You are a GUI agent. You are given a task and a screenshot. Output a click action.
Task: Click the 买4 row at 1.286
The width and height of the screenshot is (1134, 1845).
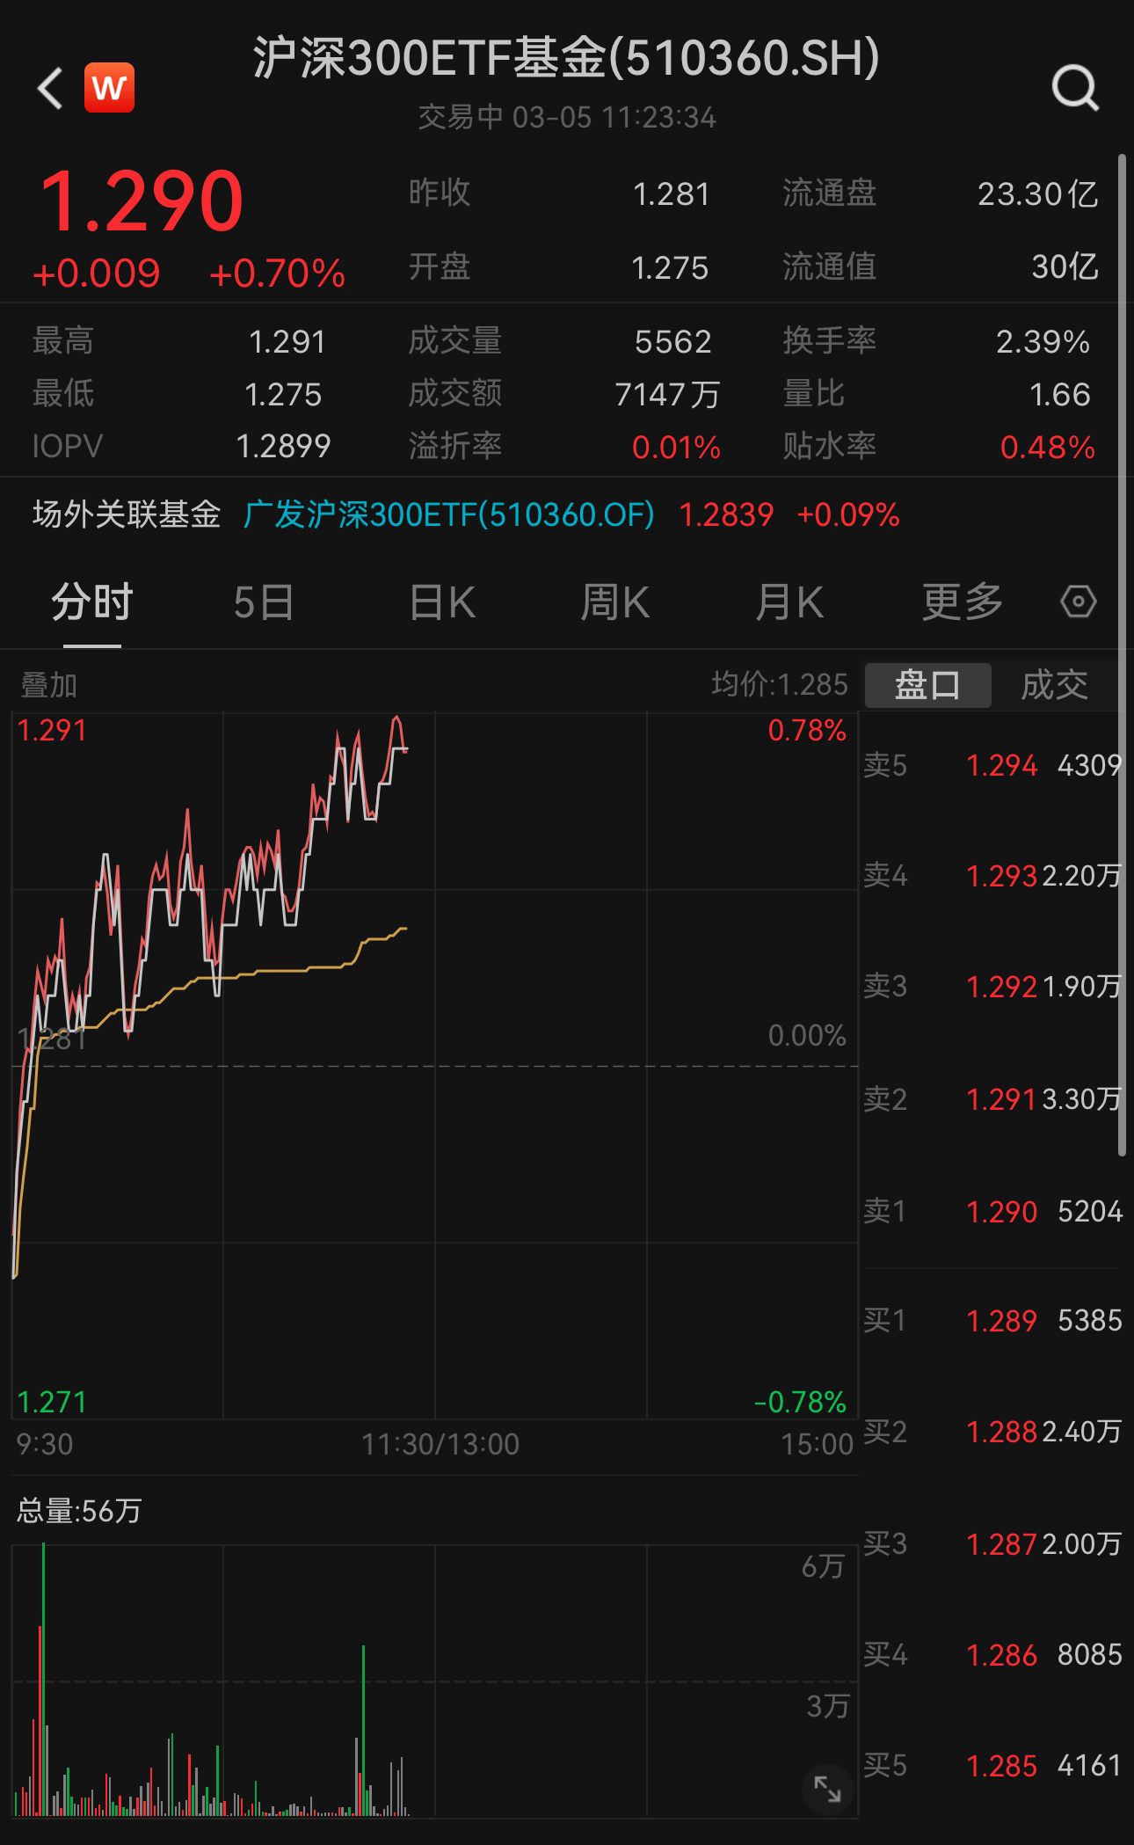(992, 1654)
